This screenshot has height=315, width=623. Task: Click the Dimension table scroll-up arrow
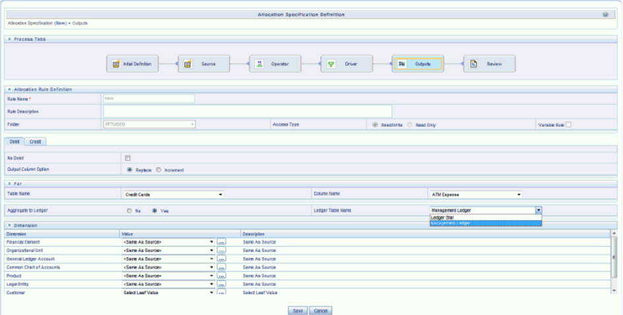coord(614,233)
